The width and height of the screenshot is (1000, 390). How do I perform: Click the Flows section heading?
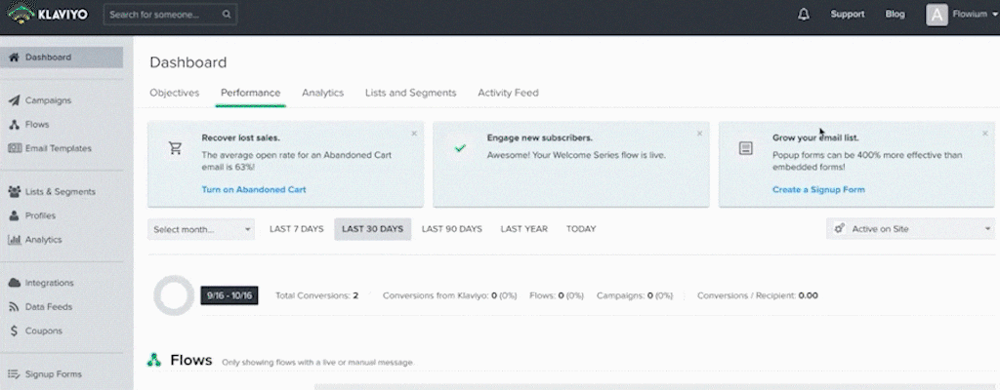(x=191, y=360)
